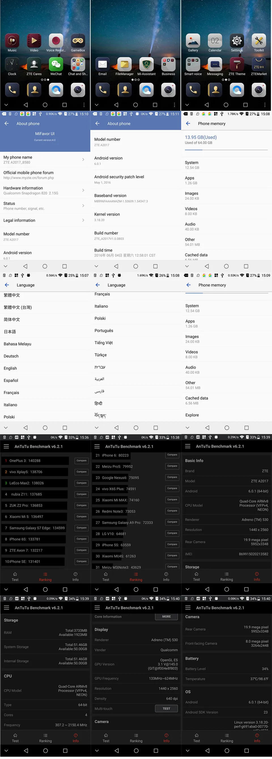The height and width of the screenshot is (759, 272).
Task: Open the Gallery app
Action: pyautogui.click(x=193, y=41)
